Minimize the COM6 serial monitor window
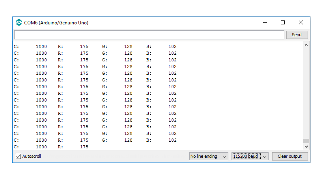The image size is (323, 181). pyautogui.click(x=265, y=22)
